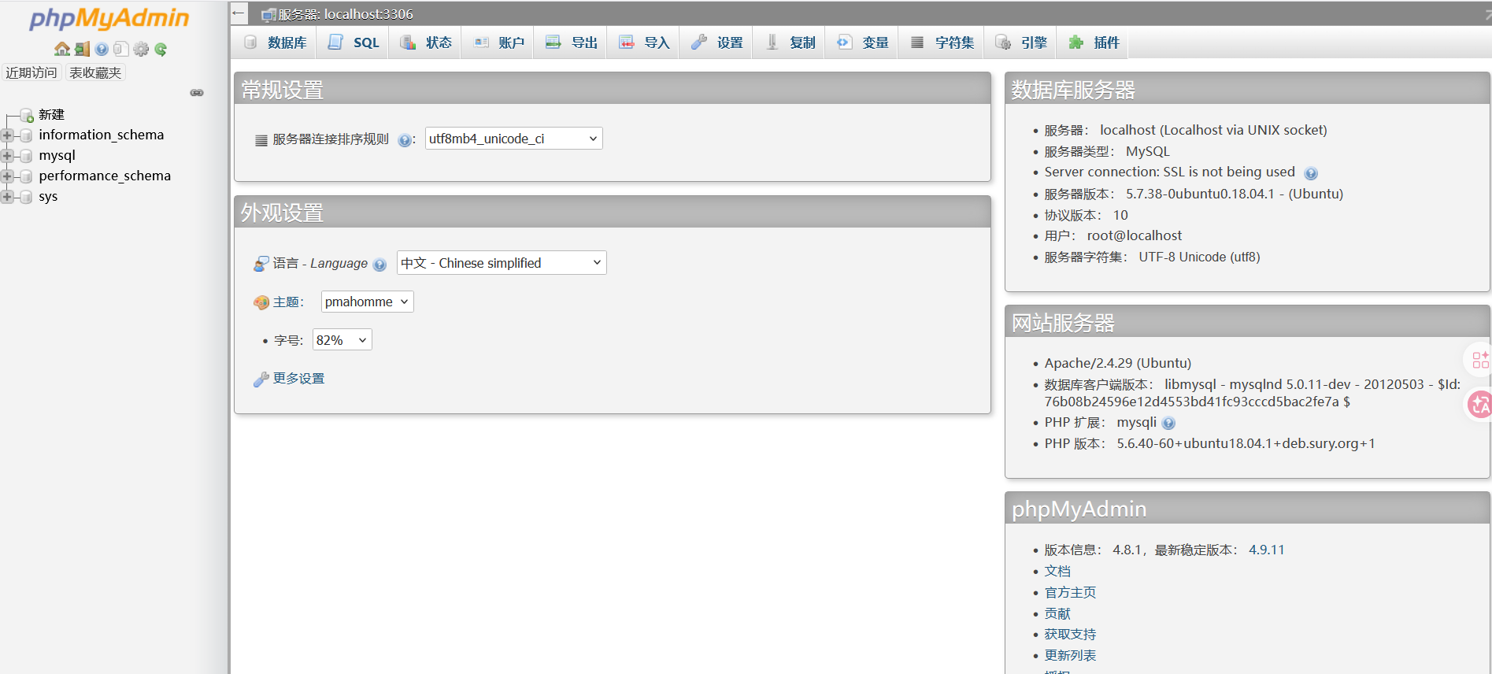
Task: Expand the sys database node
Action: (7, 197)
